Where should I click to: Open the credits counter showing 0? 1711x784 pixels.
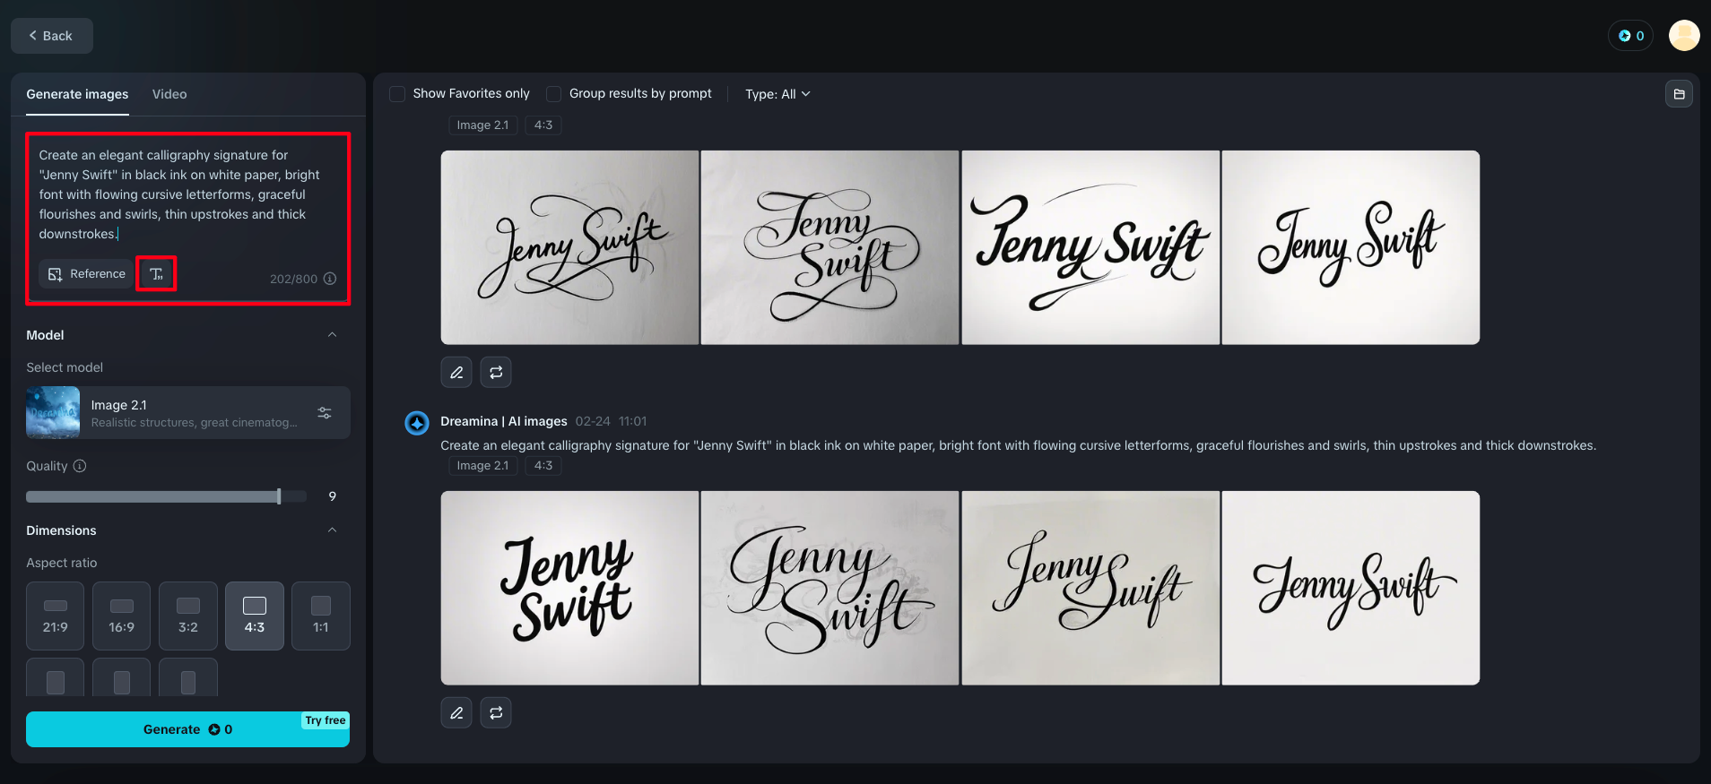click(x=1630, y=36)
